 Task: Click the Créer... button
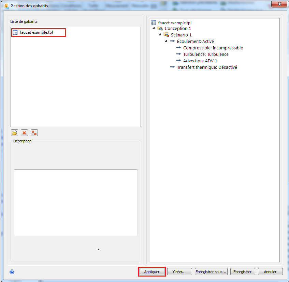pos(179,272)
